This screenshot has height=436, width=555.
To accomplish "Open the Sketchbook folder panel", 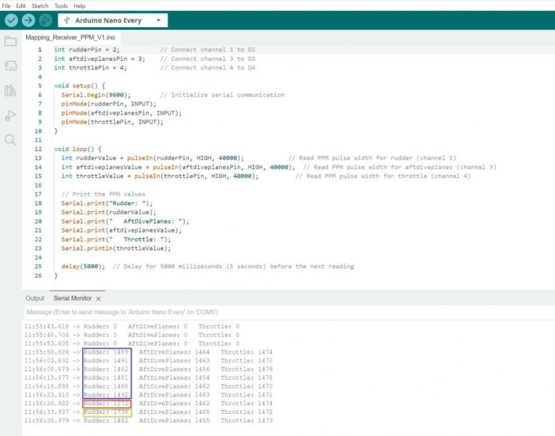I will click(x=10, y=41).
